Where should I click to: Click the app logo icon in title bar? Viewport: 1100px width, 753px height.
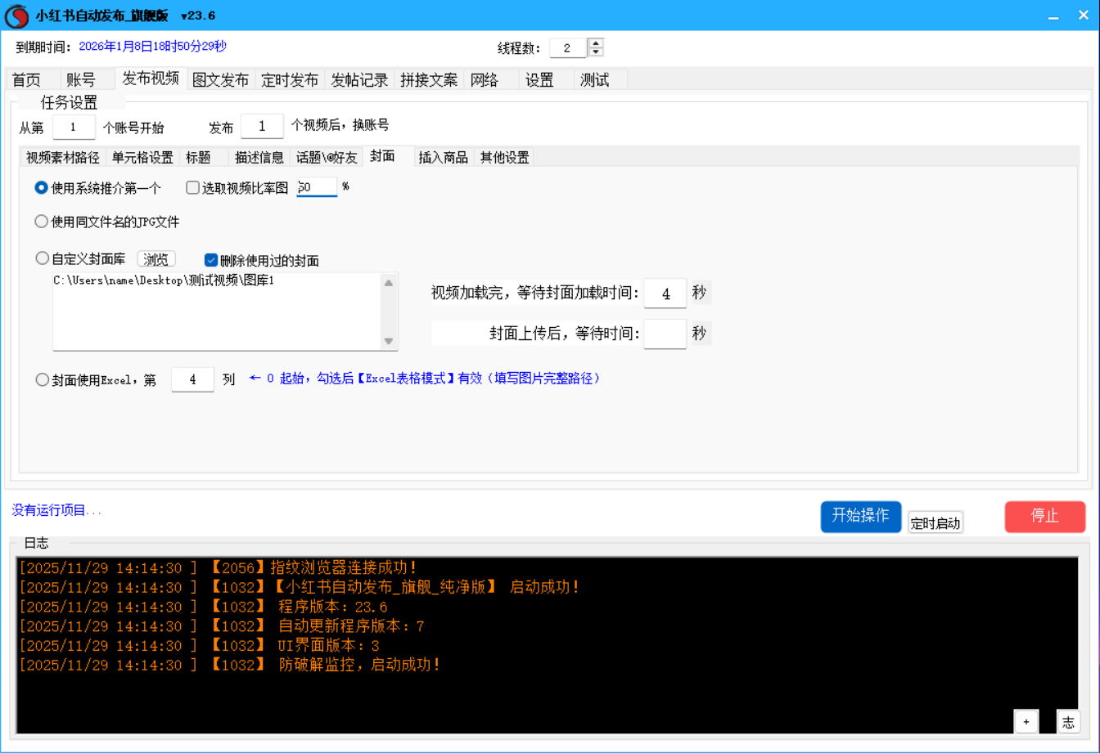[x=16, y=16]
